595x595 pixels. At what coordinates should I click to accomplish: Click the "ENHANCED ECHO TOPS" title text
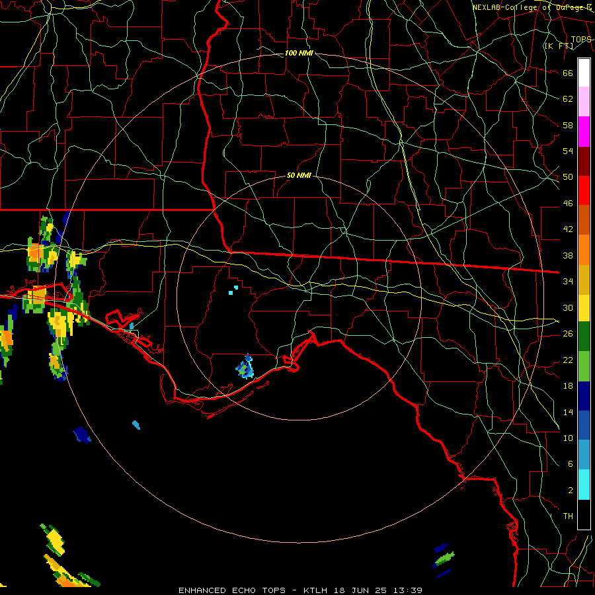[232, 590]
